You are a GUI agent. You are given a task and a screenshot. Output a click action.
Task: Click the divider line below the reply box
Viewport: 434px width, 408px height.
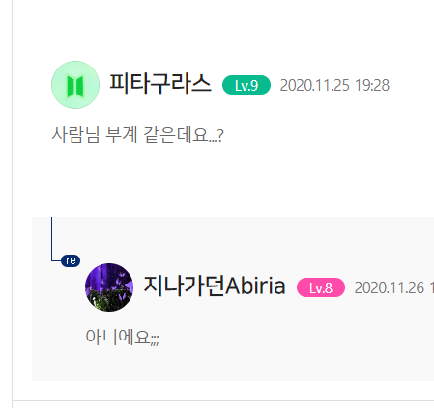tap(223, 401)
